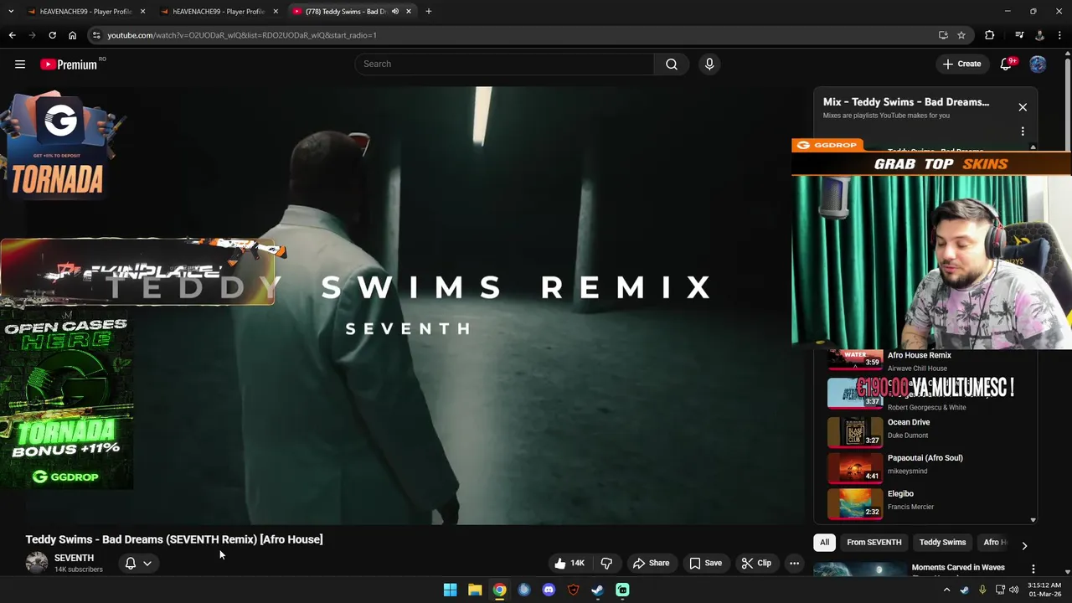Open Windows Start menu
This screenshot has height=603, width=1072.
[450, 590]
